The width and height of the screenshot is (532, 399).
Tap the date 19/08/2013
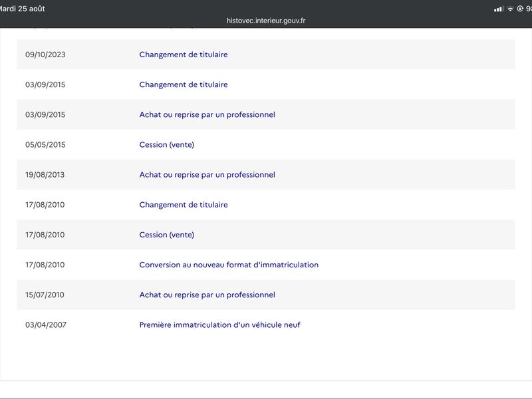pos(45,175)
